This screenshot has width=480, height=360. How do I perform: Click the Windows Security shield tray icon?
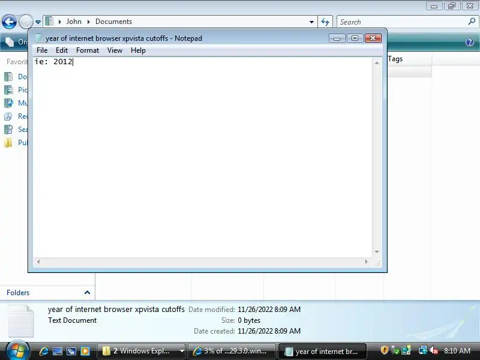(384, 350)
